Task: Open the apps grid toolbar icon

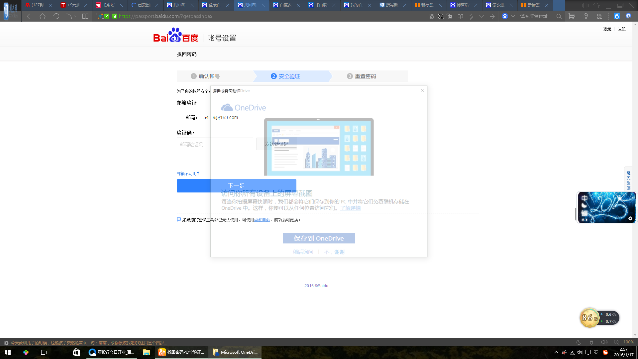Action: click(x=600, y=16)
